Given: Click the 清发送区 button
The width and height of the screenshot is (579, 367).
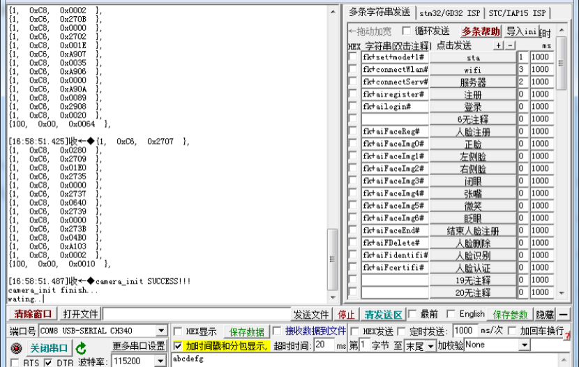Looking at the screenshot, I should (383, 315).
